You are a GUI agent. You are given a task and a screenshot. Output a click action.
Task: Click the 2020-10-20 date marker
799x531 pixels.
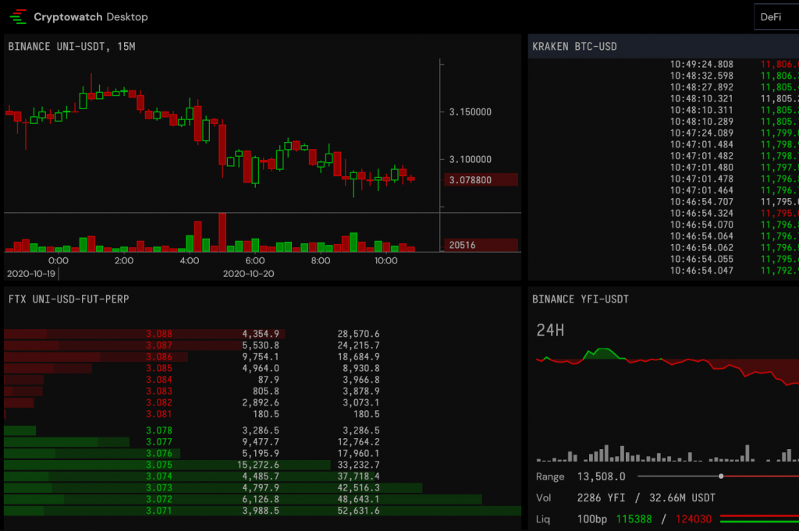(x=249, y=274)
